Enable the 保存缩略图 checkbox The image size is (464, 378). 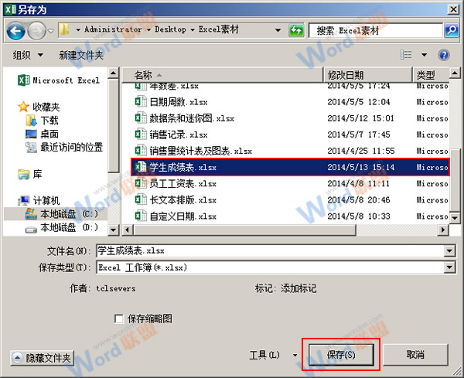point(118,318)
